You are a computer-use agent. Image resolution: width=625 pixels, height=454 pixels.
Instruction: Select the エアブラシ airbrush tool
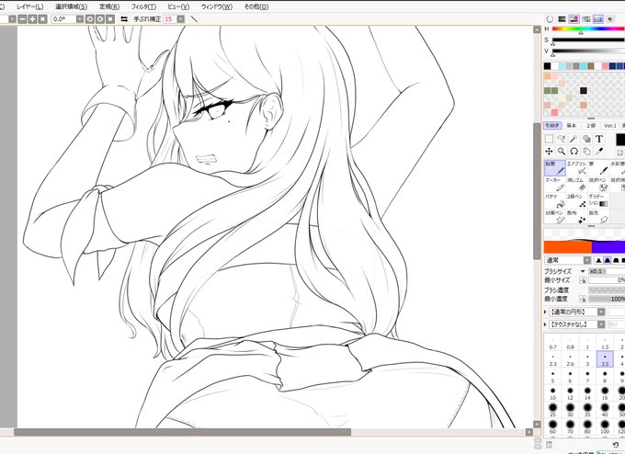click(x=576, y=168)
